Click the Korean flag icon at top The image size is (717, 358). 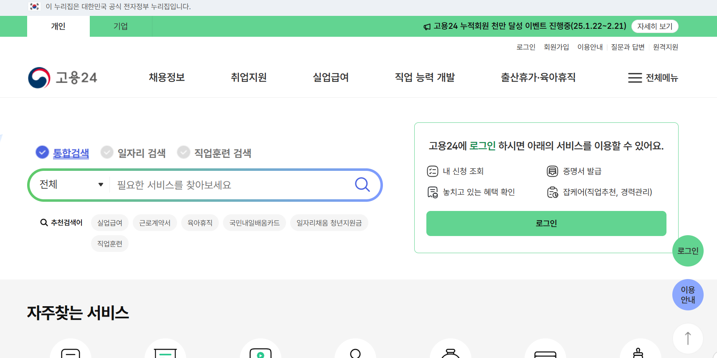click(x=34, y=6)
